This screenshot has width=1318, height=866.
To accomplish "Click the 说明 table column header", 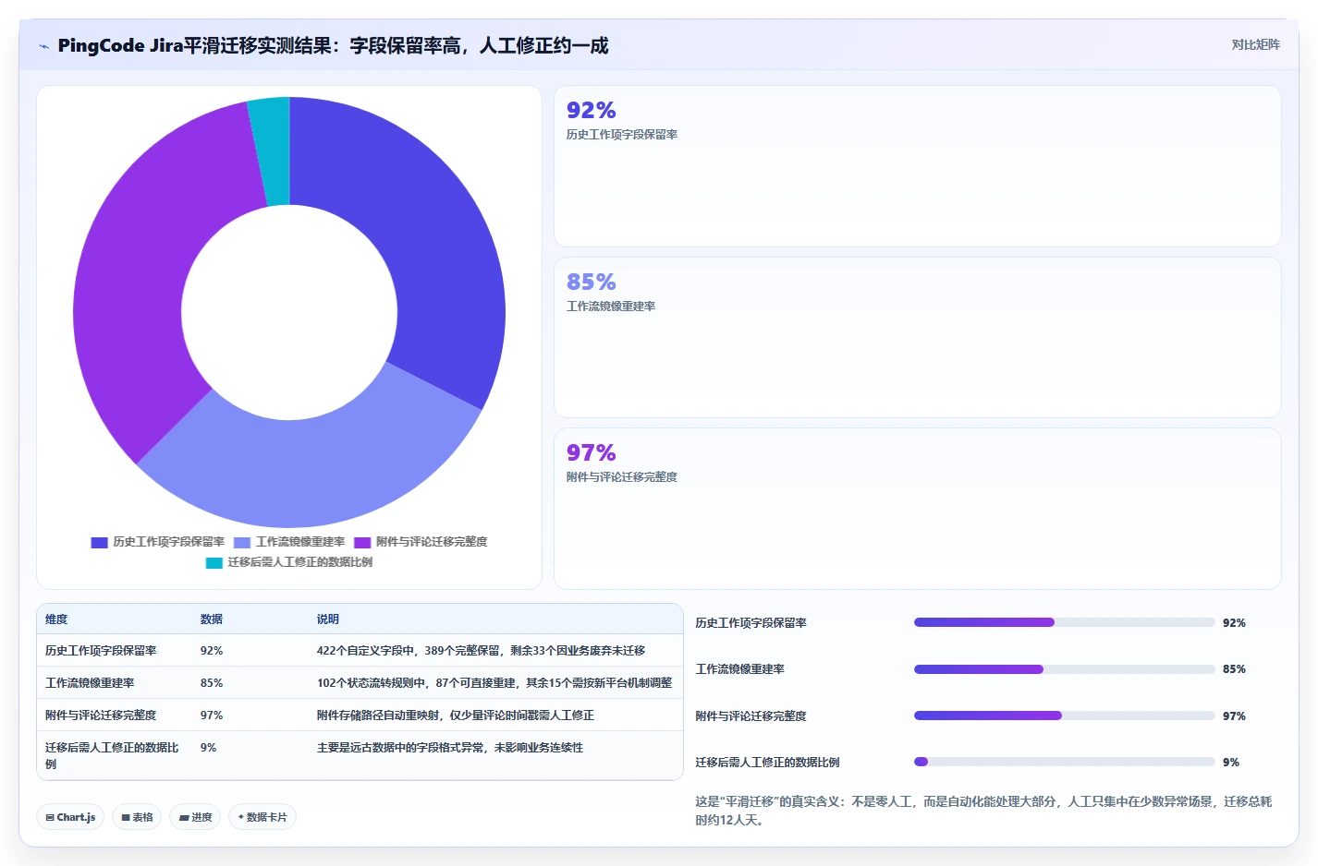I will tap(328, 619).
